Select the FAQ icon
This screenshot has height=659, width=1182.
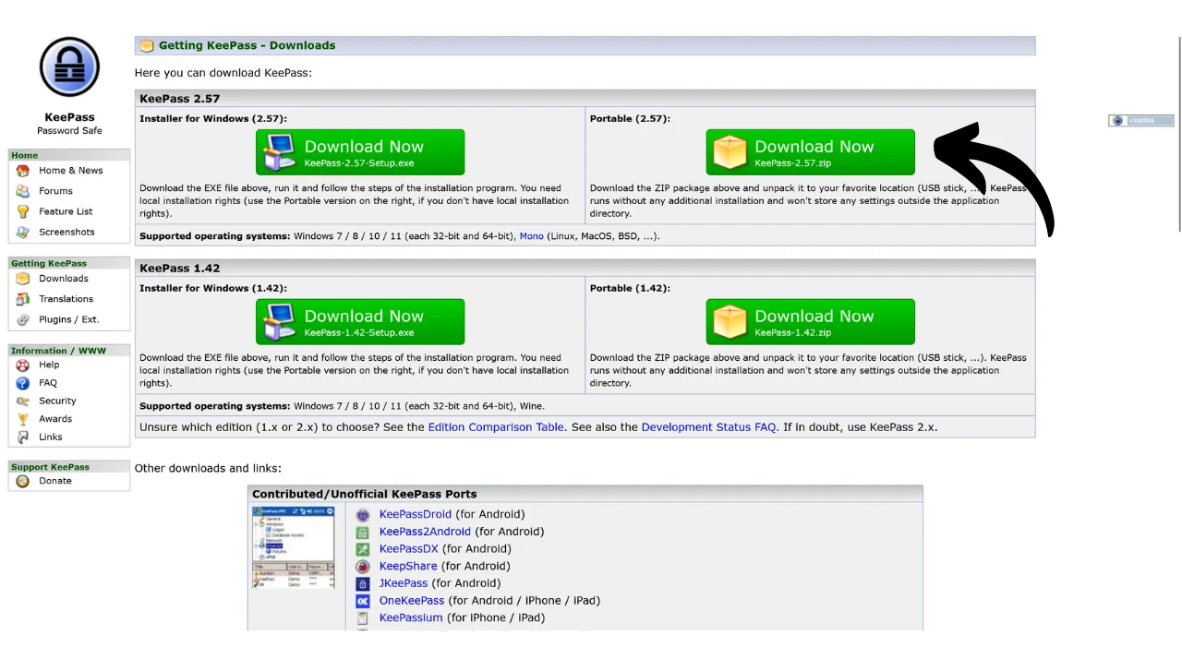pos(22,382)
